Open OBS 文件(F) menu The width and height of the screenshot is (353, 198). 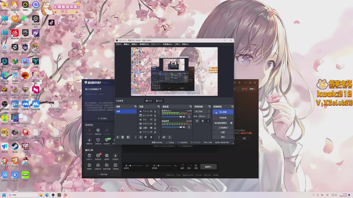point(118,44)
